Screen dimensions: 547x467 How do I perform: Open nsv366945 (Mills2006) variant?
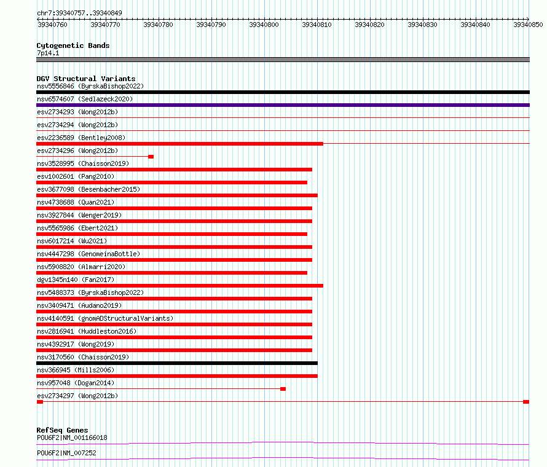(x=76, y=370)
